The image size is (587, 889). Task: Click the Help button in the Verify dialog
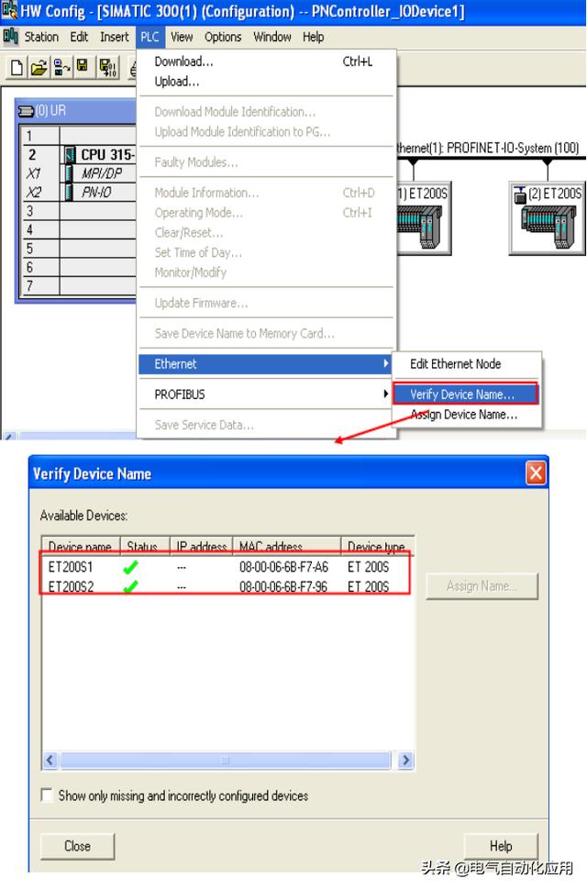(501, 846)
